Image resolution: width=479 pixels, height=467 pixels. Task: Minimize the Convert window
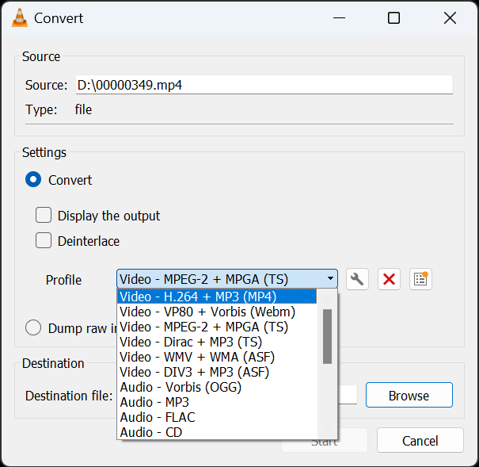(x=339, y=18)
